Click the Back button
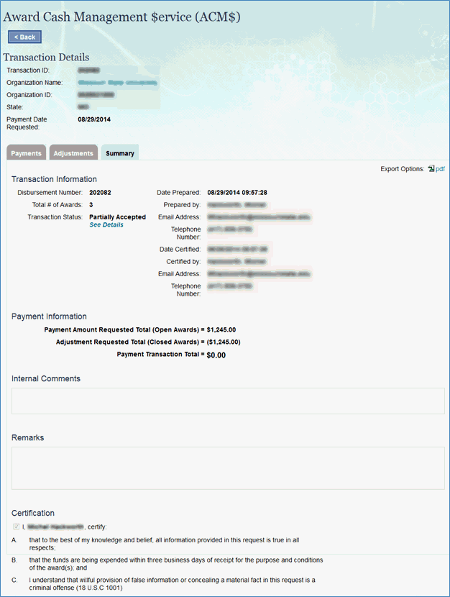The image size is (450, 597). point(24,37)
